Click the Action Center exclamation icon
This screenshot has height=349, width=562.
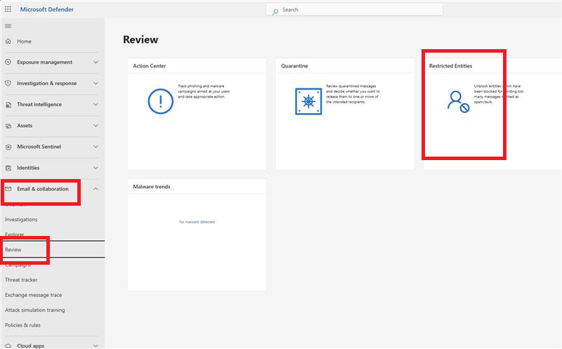(x=161, y=101)
